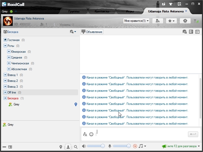This screenshot has width=203, height=152.
Task: Open the F2 talk mode dropdown
Action: (x=199, y=146)
